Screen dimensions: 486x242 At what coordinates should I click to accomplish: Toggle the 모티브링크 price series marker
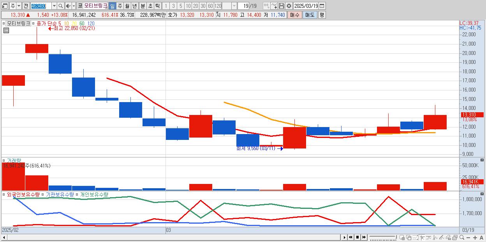pyautogui.click(x=4, y=23)
